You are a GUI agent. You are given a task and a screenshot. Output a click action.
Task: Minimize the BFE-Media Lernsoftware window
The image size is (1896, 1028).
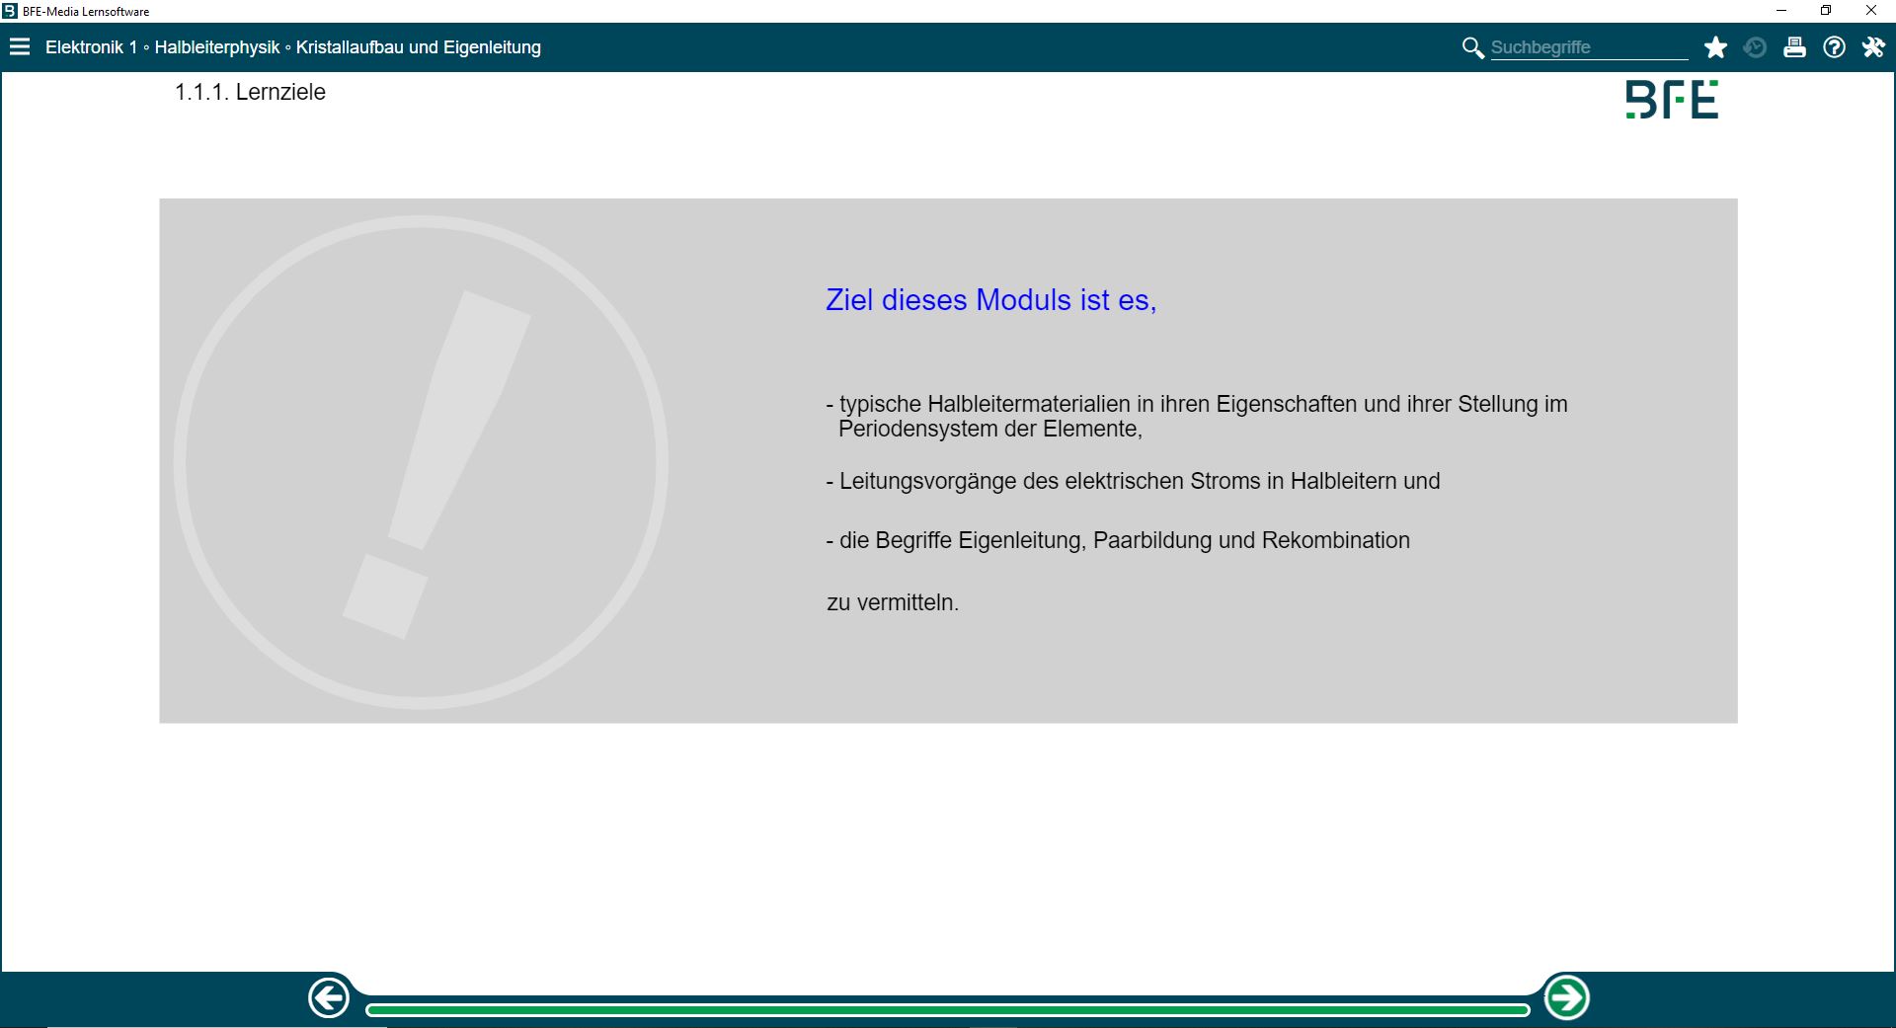pyautogui.click(x=1781, y=11)
